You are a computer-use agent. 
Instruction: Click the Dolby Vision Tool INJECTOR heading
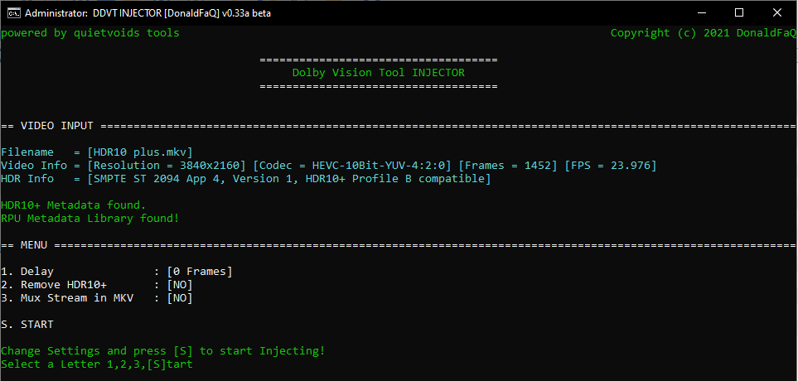point(378,73)
